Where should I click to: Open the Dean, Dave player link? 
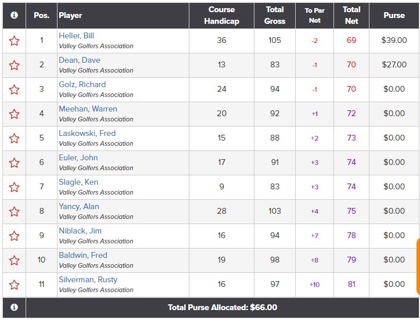(x=80, y=60)
